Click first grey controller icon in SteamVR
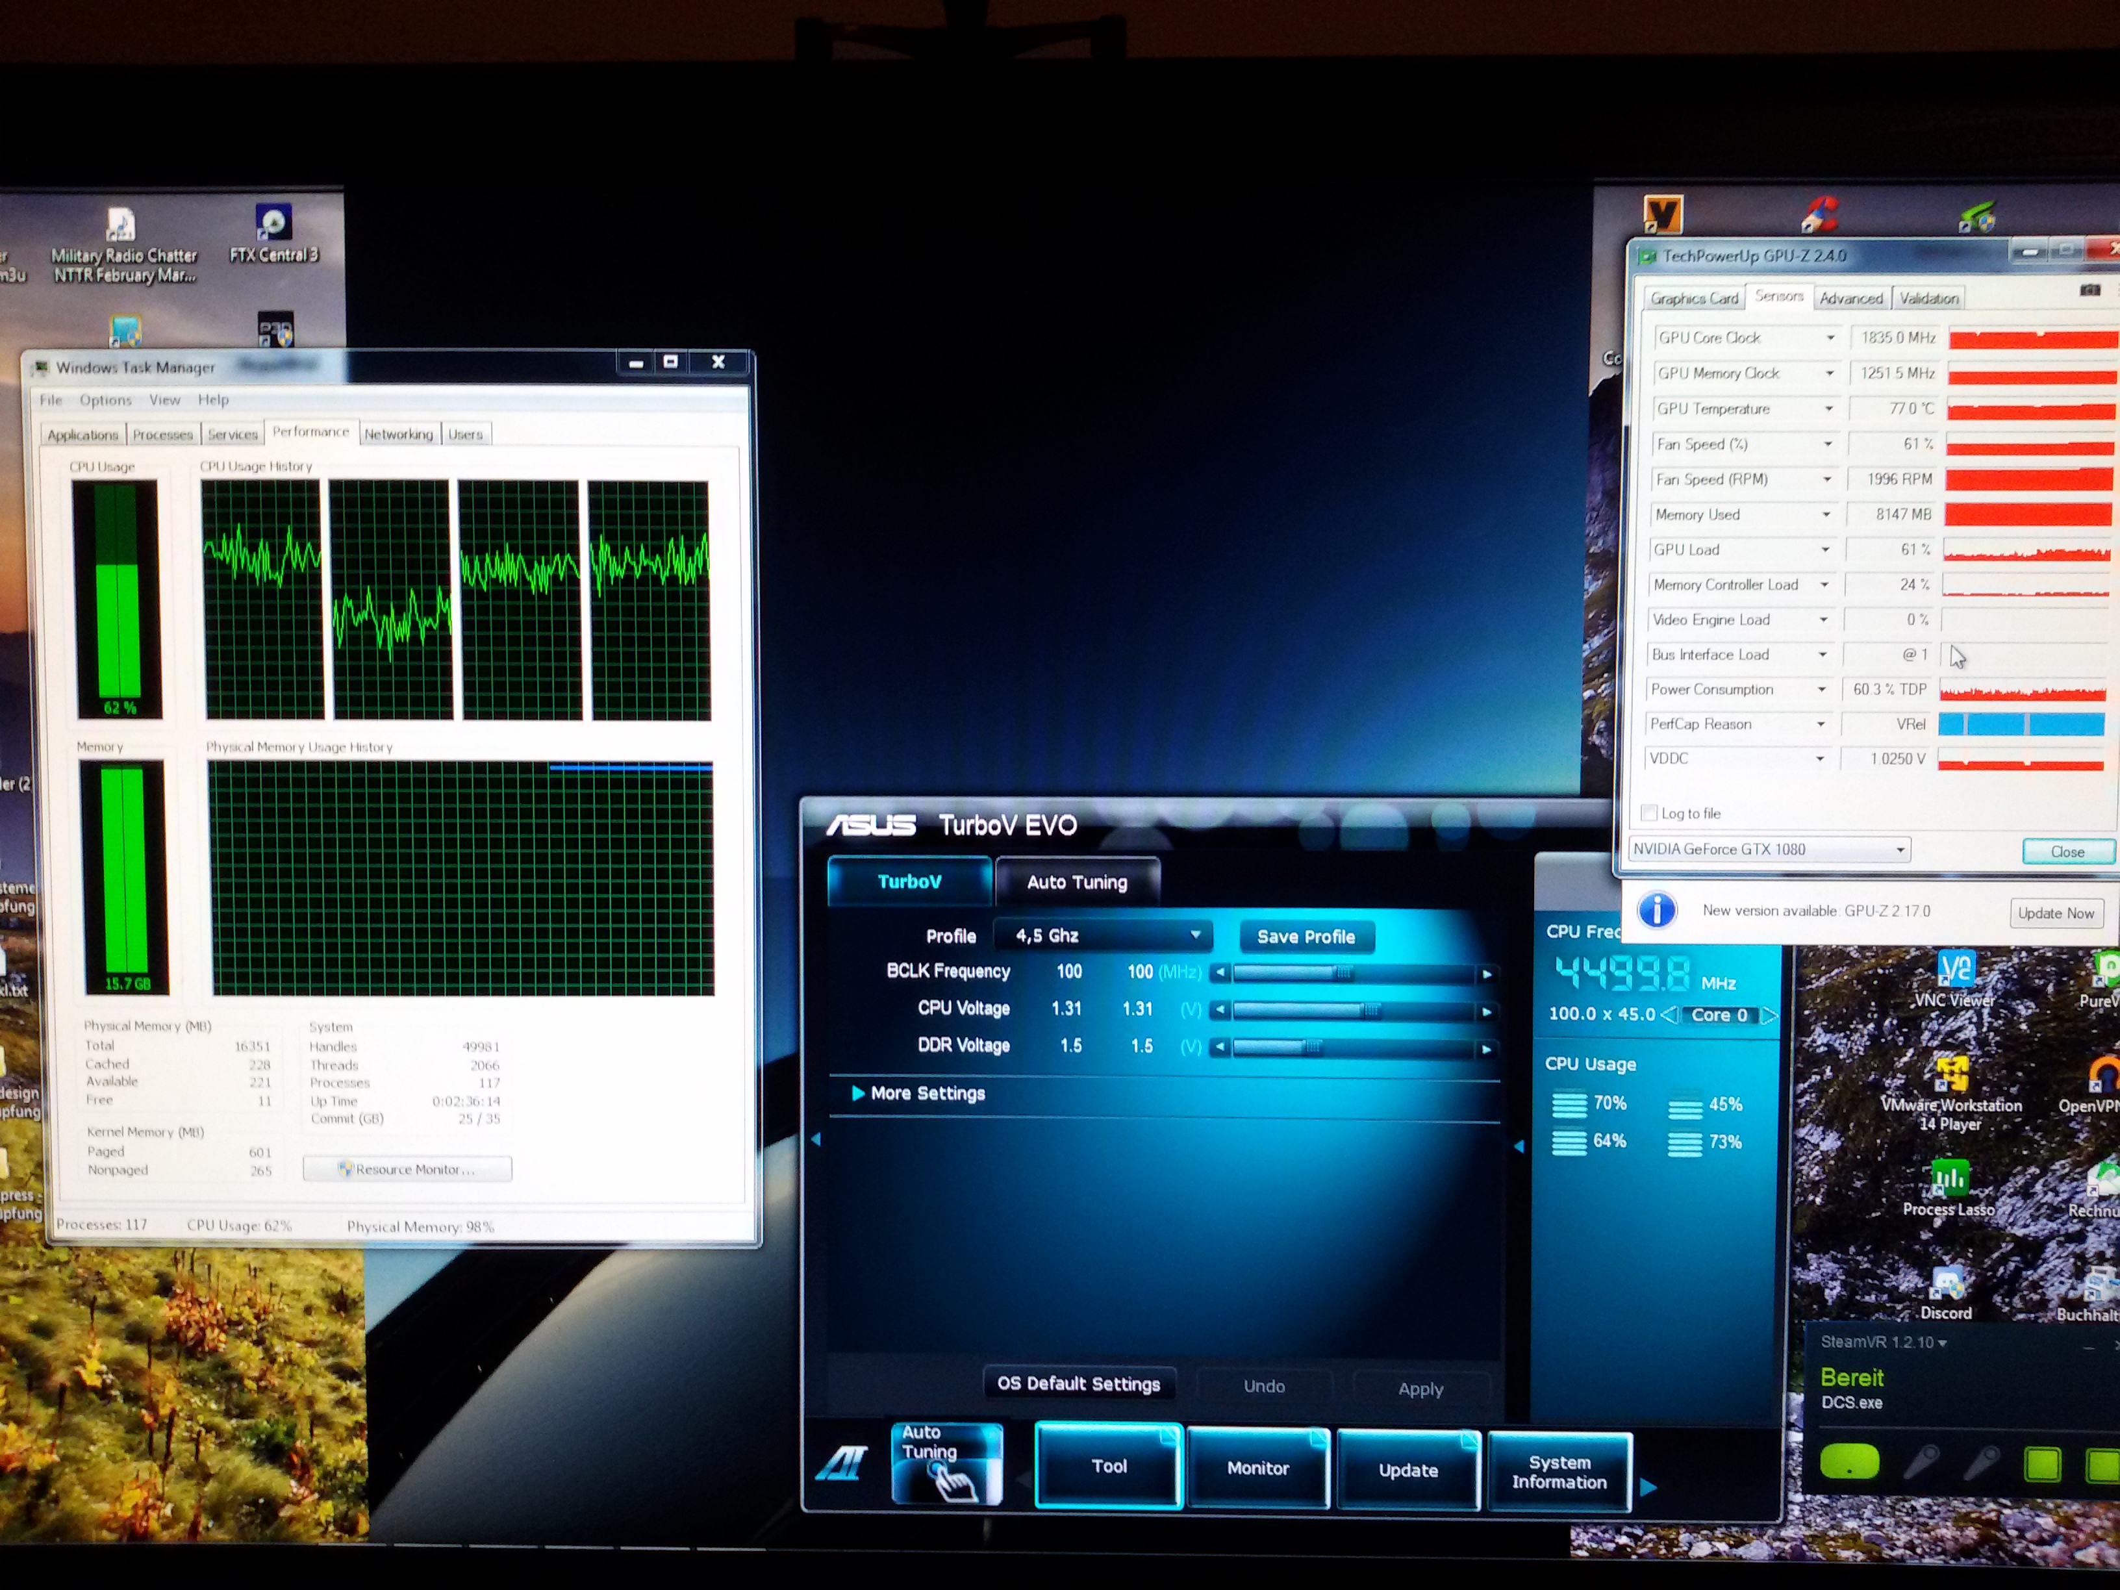 tap(1922, 1463)
